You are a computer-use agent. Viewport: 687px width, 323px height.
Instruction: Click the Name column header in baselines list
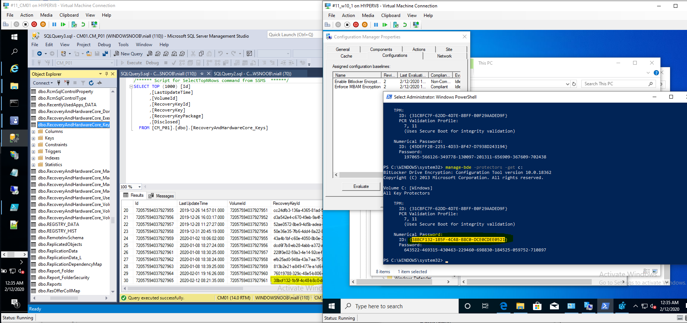click(357, 75)
